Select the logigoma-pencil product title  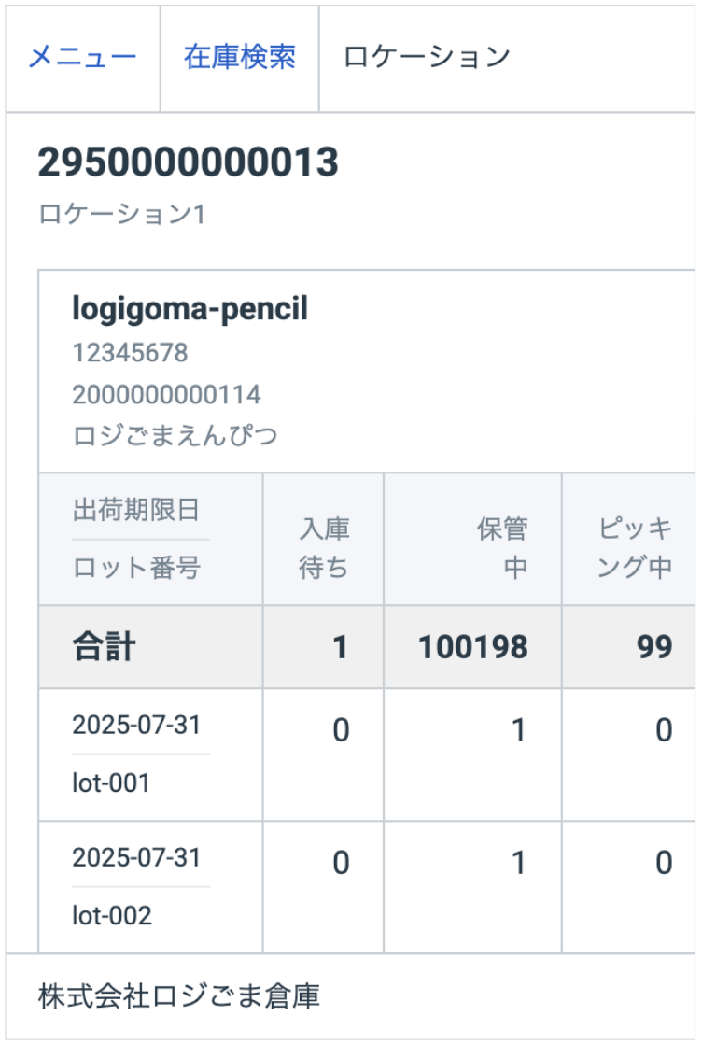coord(190,310)
